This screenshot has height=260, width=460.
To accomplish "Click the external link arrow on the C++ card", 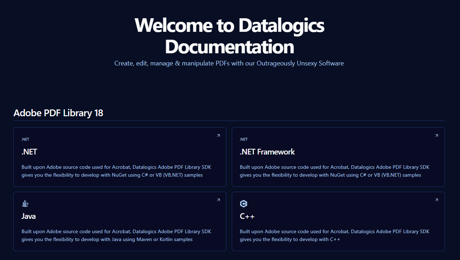I will [x=437, y=200].
